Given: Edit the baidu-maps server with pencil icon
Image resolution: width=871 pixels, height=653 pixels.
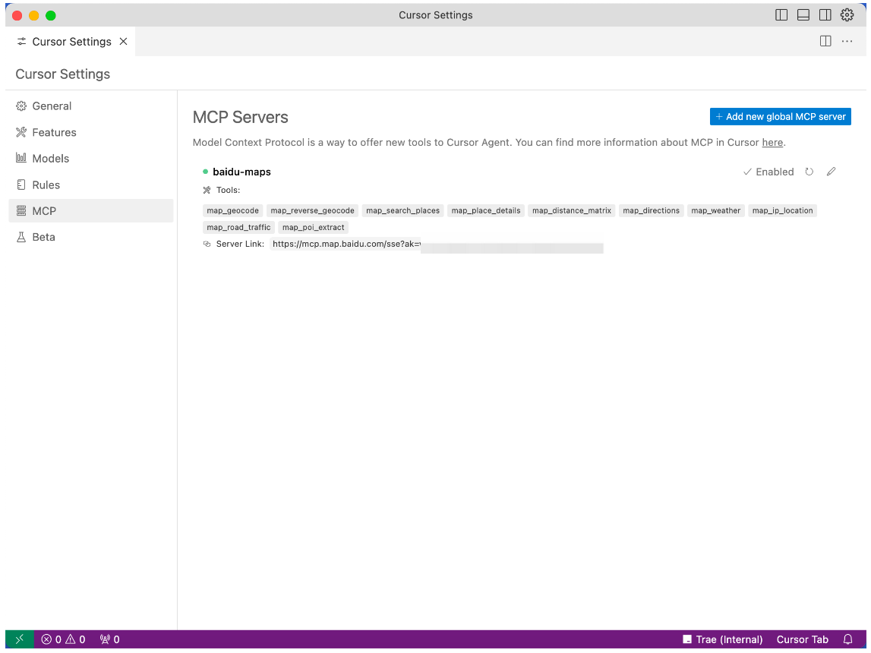Looking at the screenshot, I should pyautogui.click(x=831, y=172).
